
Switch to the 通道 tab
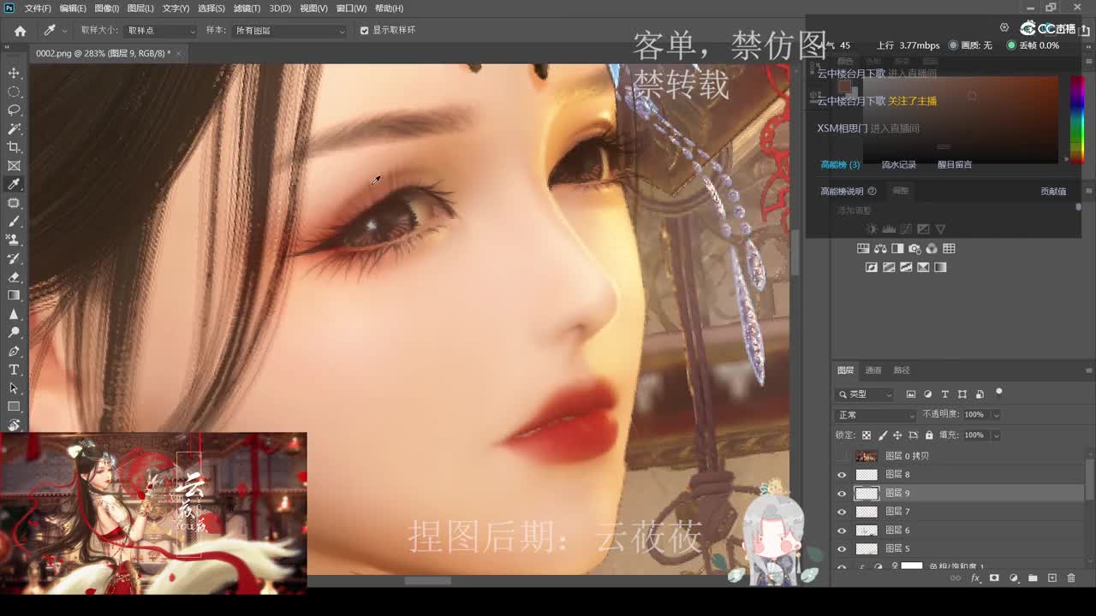[873, 370]
